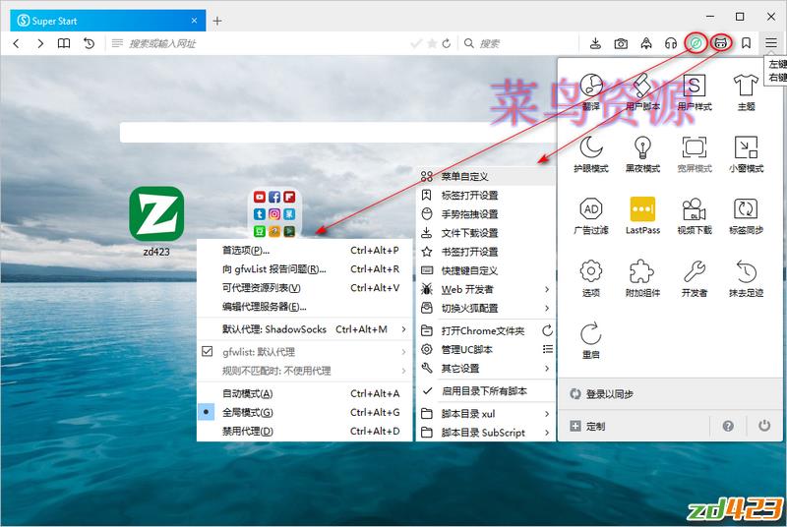Select 文件下载设置 menu entry
This screenshot has width=787, height=527.
tap(485, 233)
